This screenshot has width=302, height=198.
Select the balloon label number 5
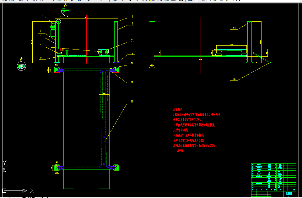click(40, 36)
